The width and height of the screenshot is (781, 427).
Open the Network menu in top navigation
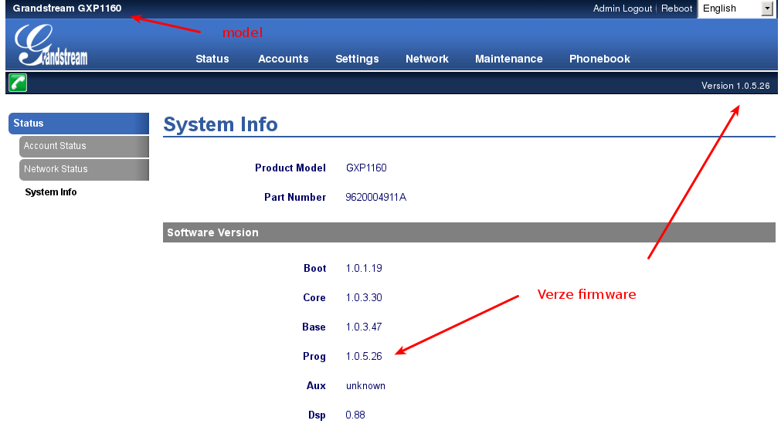426,59
